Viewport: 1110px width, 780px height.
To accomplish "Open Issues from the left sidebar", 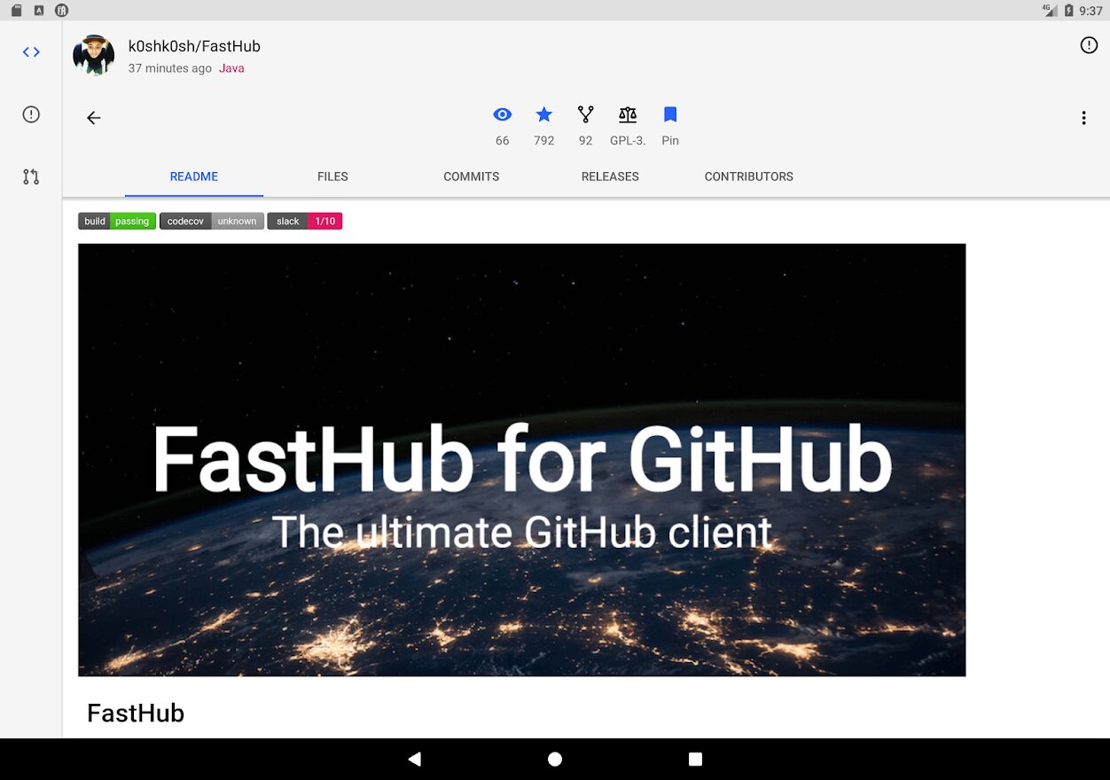I will [31, 114].
